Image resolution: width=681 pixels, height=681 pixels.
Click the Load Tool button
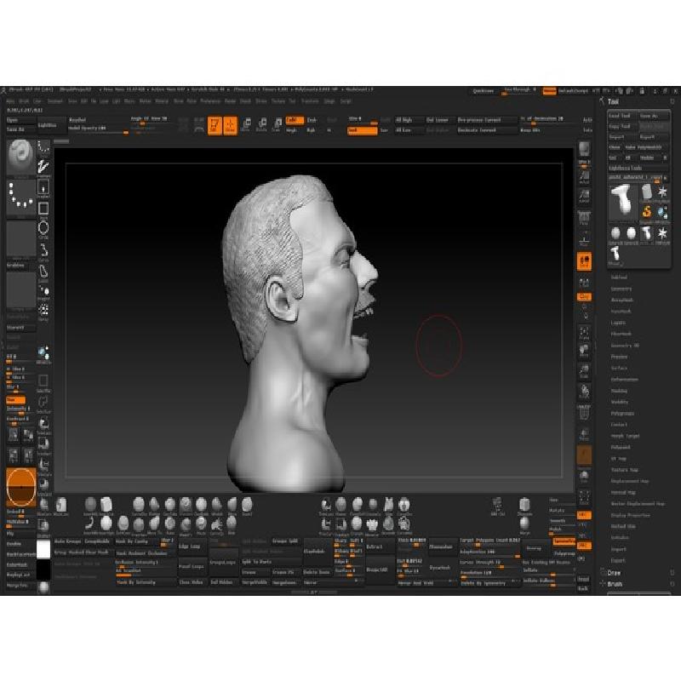click(x=622, y=116)
